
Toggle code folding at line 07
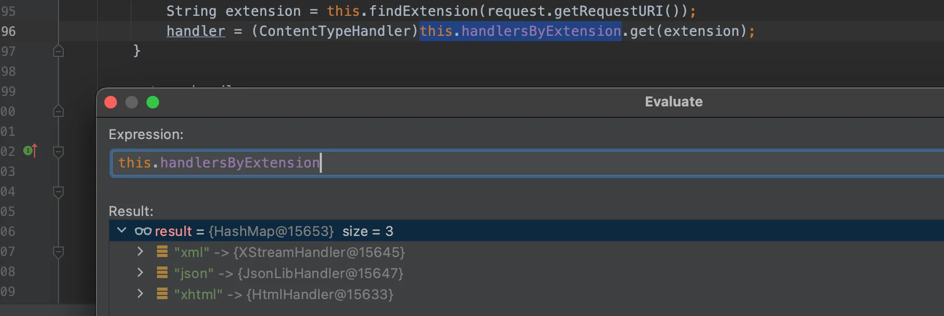pos(58,252)
